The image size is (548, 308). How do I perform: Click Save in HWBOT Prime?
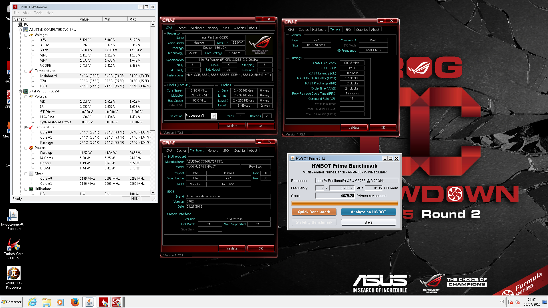click(x=368, y=222)
